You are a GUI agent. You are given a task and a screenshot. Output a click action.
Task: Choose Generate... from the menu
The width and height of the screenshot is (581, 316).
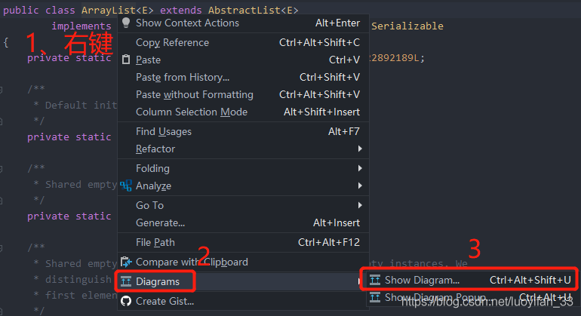click(160, 222)
